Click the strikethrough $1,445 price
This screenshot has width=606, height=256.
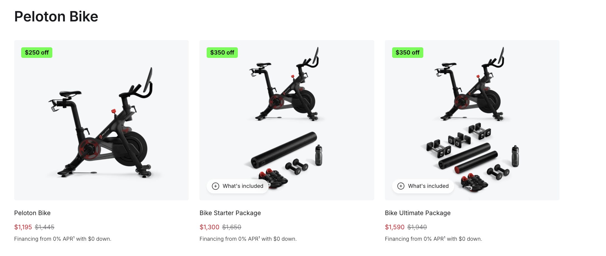tap(45, 227)
